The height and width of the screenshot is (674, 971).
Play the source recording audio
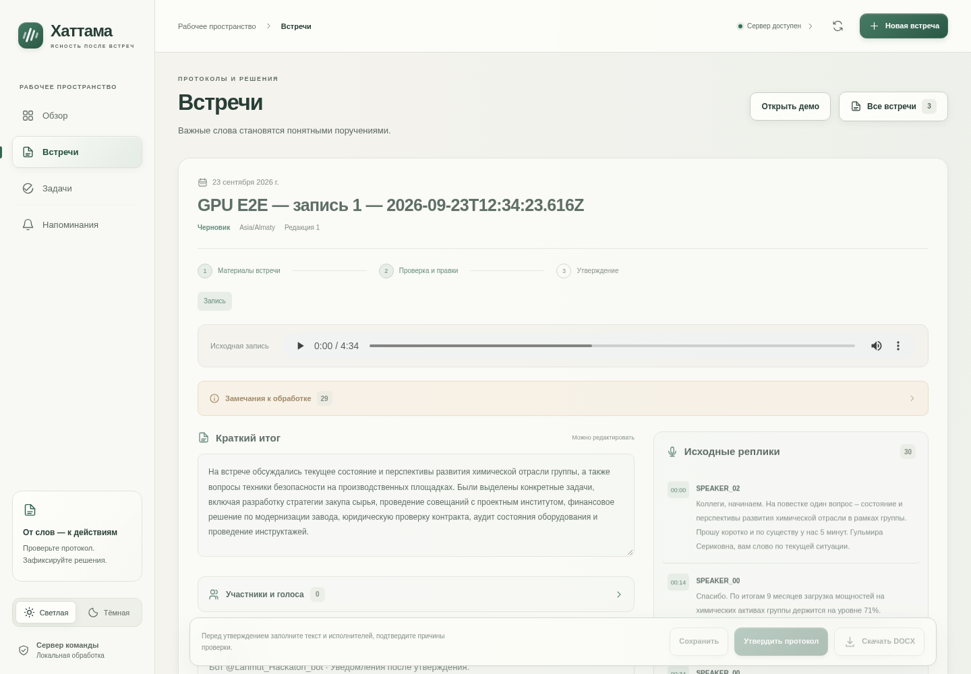point(300,346)
